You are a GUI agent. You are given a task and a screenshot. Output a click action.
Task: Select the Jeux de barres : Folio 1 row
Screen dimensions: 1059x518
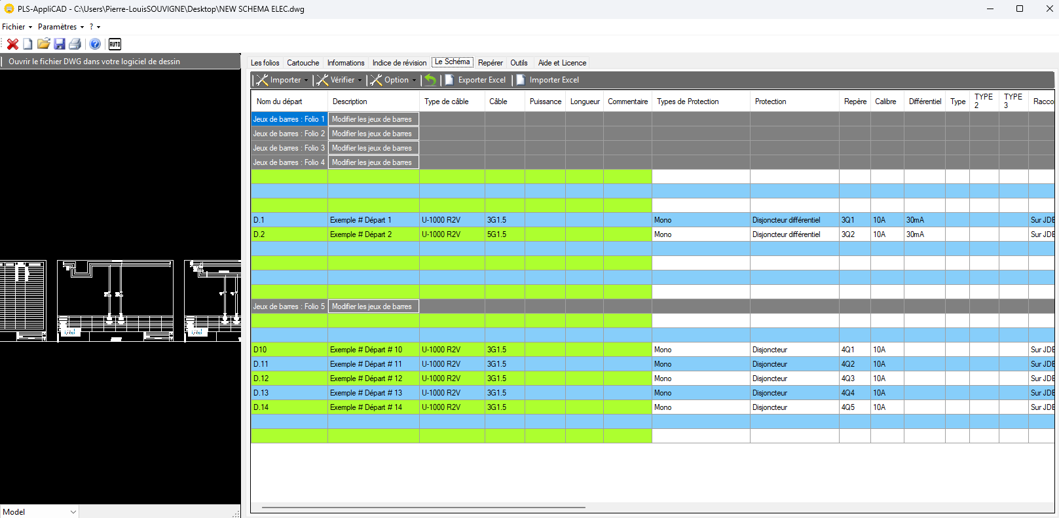coord(289,119)
